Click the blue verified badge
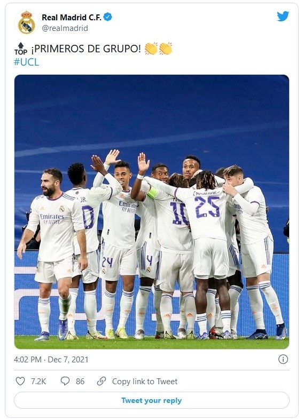303x420 pixels. click(x=108, y=17)
